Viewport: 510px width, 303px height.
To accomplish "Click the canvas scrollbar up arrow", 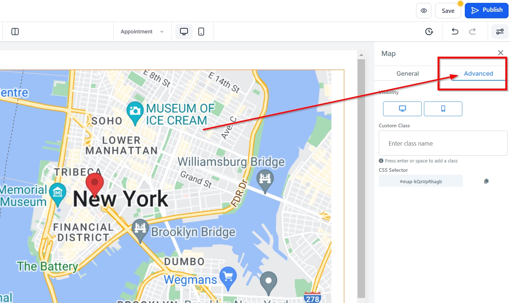I will [361, 55].
